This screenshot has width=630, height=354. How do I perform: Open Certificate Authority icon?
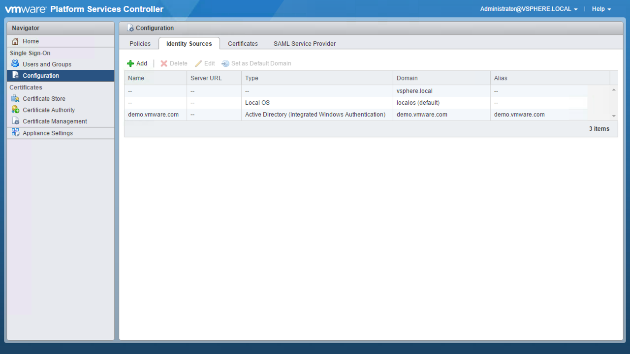(x=15, y=110)
